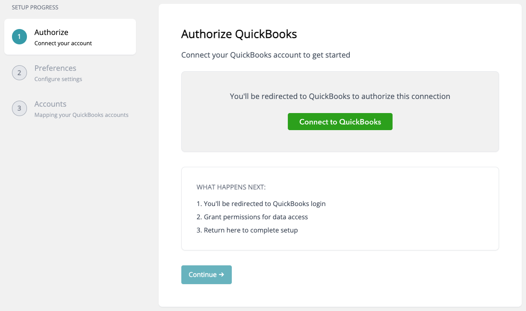
Task: Click 'Connect your account' subtitle
Action: pyautogui.click(x=63, y=43)
